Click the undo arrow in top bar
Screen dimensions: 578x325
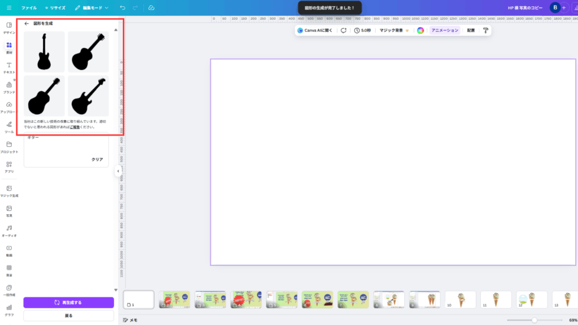point(123,8)
